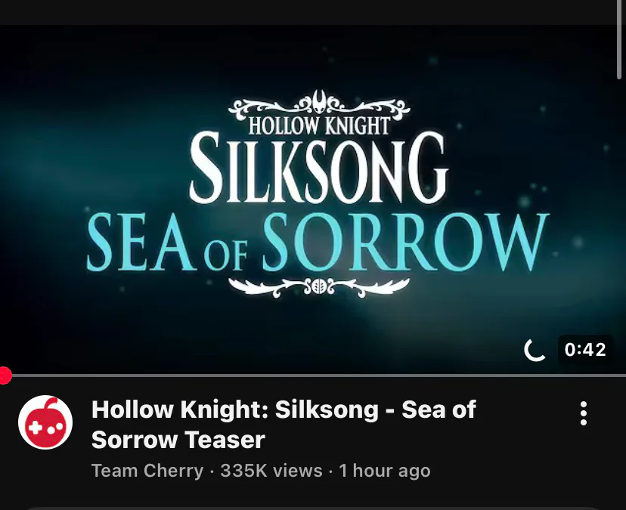Viewport: 626px width, 510px height.
Task: Click the 335K views text
Action: 271,471
